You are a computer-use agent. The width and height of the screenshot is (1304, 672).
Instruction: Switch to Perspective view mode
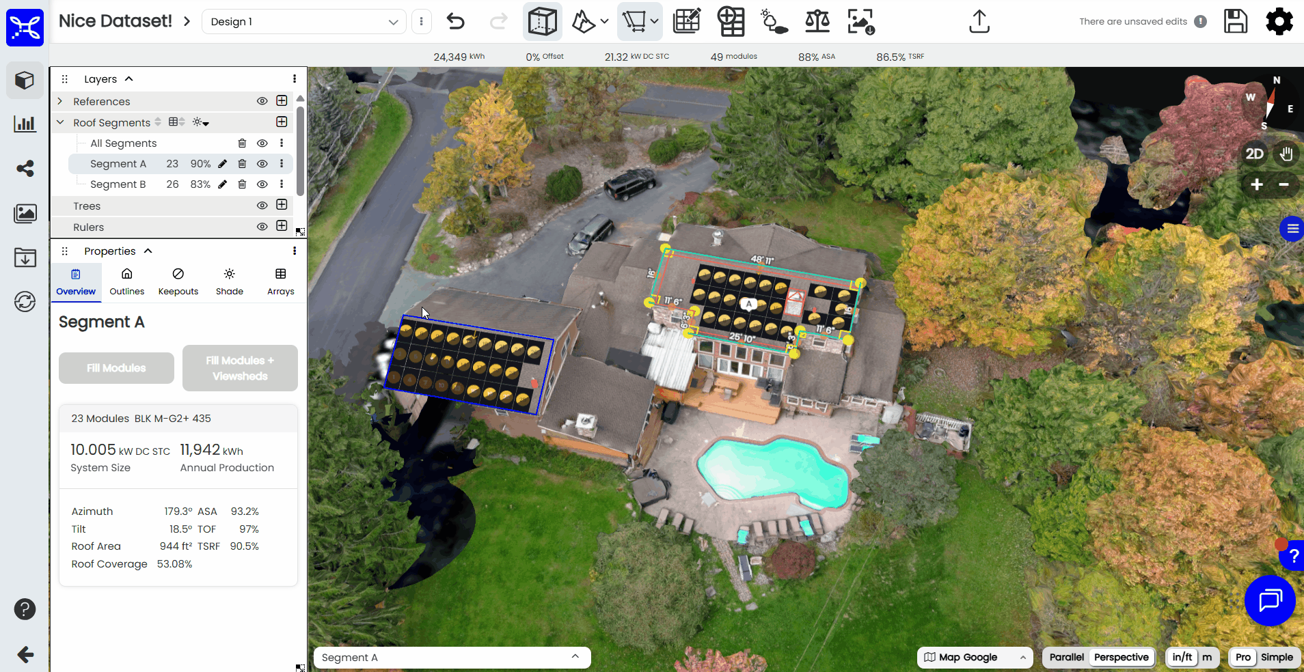1122,657
